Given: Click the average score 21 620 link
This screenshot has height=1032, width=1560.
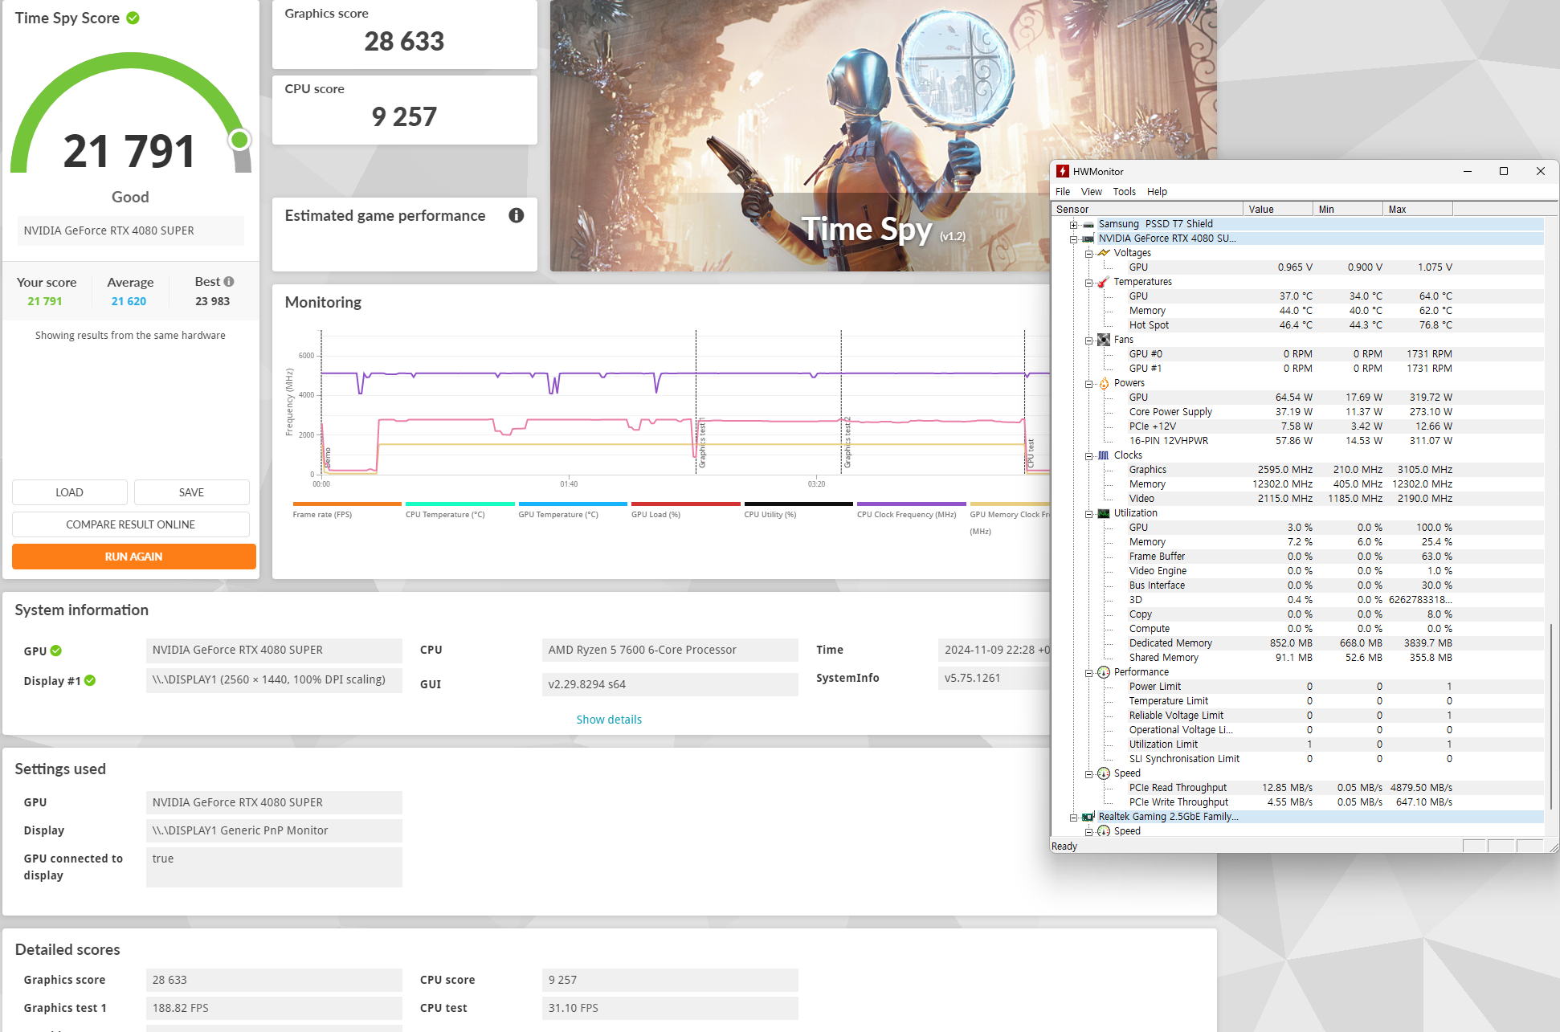Looking at the screenshot, I should 129,301.
